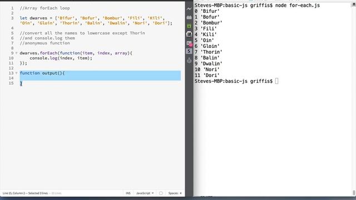Open the Extension Manager brick icon
This screenshot has height=200, width=356.
[189, 17]
